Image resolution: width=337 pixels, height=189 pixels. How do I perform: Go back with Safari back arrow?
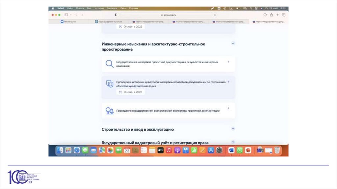click(x=76, y=15)
